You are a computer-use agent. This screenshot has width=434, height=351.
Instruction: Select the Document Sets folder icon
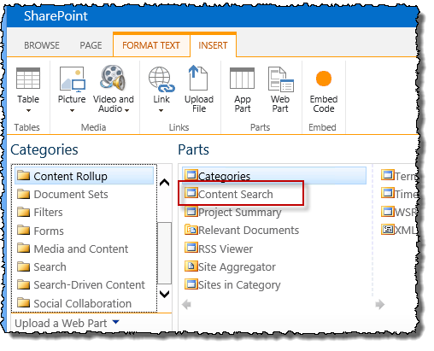[23, 194]
